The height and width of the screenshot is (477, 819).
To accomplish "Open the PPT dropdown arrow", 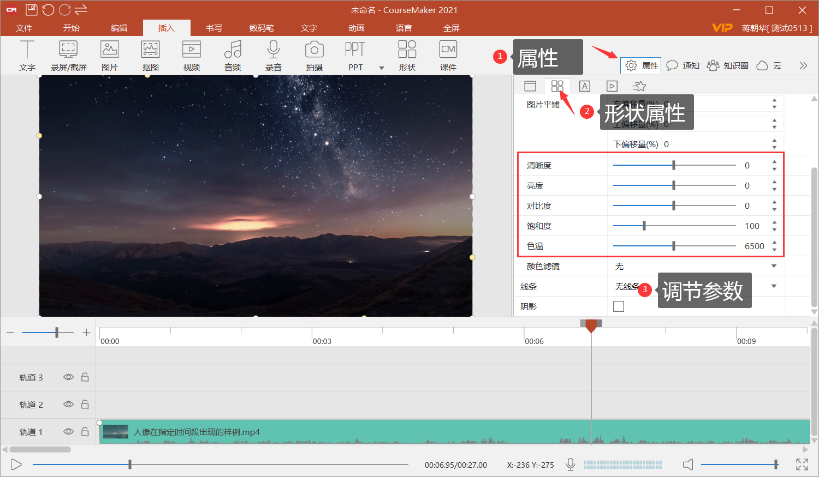I will 382,68.
